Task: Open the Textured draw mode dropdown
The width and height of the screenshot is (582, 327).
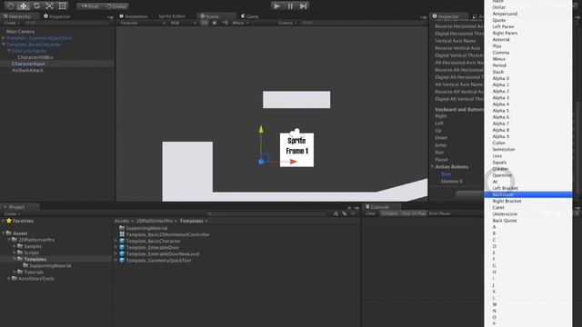Action: [143, 23]
